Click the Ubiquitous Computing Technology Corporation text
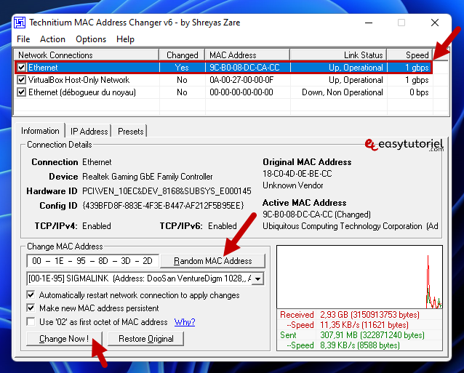This screenshot has height=373, width=464. [x=343, y=226]
